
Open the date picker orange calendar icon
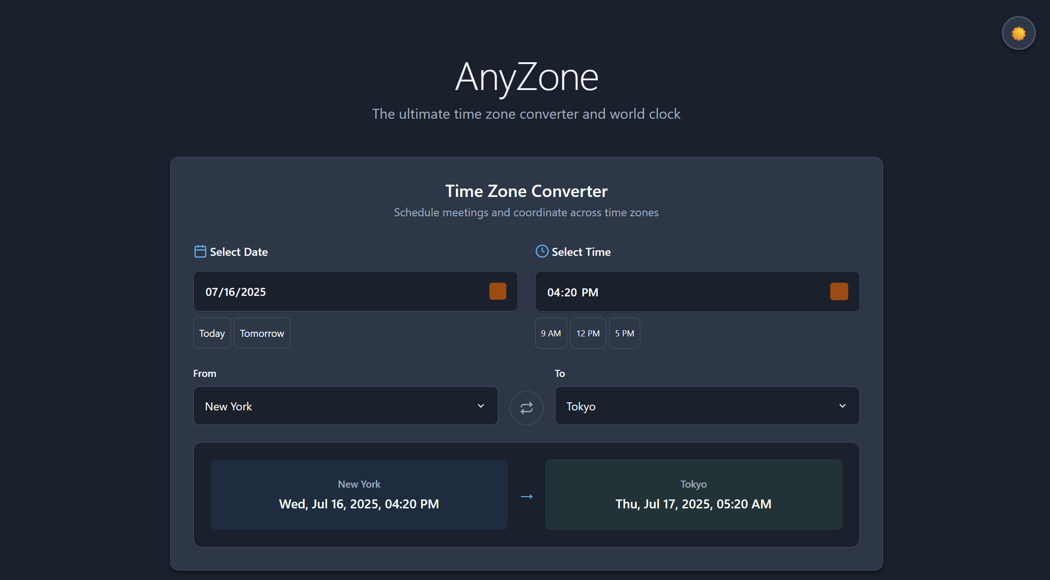pyautogui.click(x=497, y=291)
